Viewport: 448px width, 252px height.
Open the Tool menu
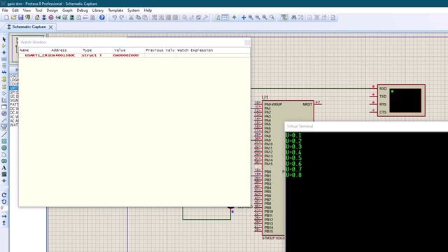coord(38,10)
